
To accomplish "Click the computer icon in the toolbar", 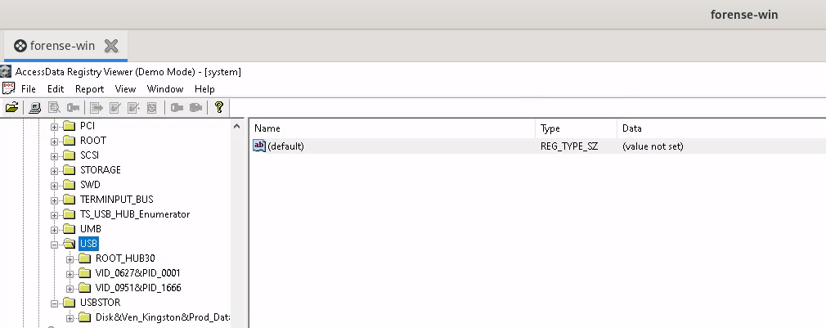I will click(35, 108).
